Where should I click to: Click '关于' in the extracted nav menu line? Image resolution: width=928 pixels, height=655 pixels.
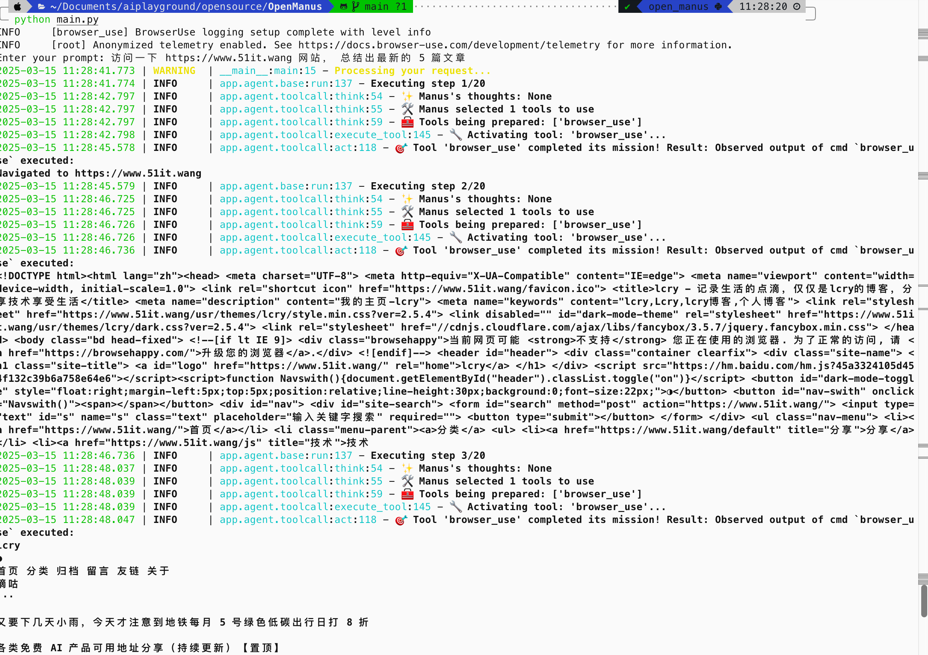point(159,571)
